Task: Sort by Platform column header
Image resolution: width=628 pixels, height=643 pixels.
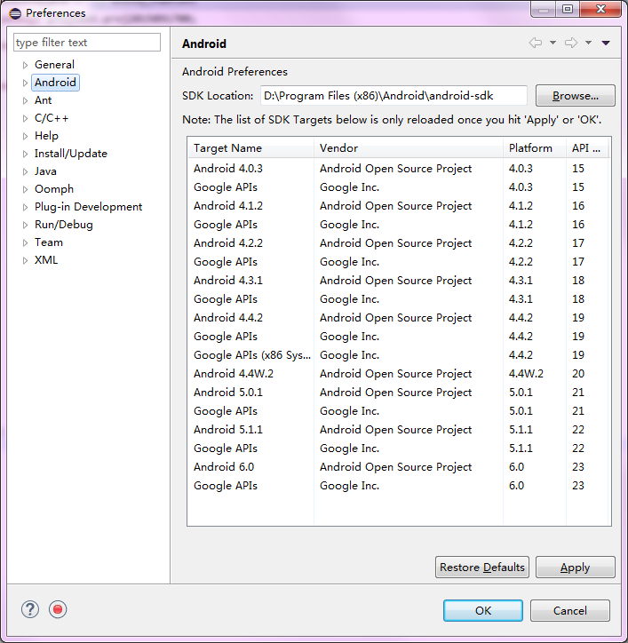Action: point(535,148)
